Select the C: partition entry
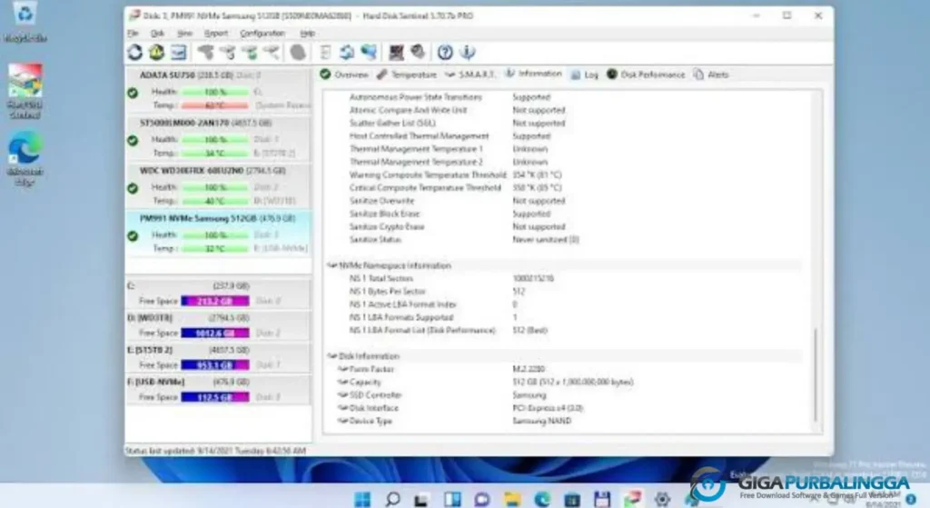The image size is (930, 508). point(218,294)
